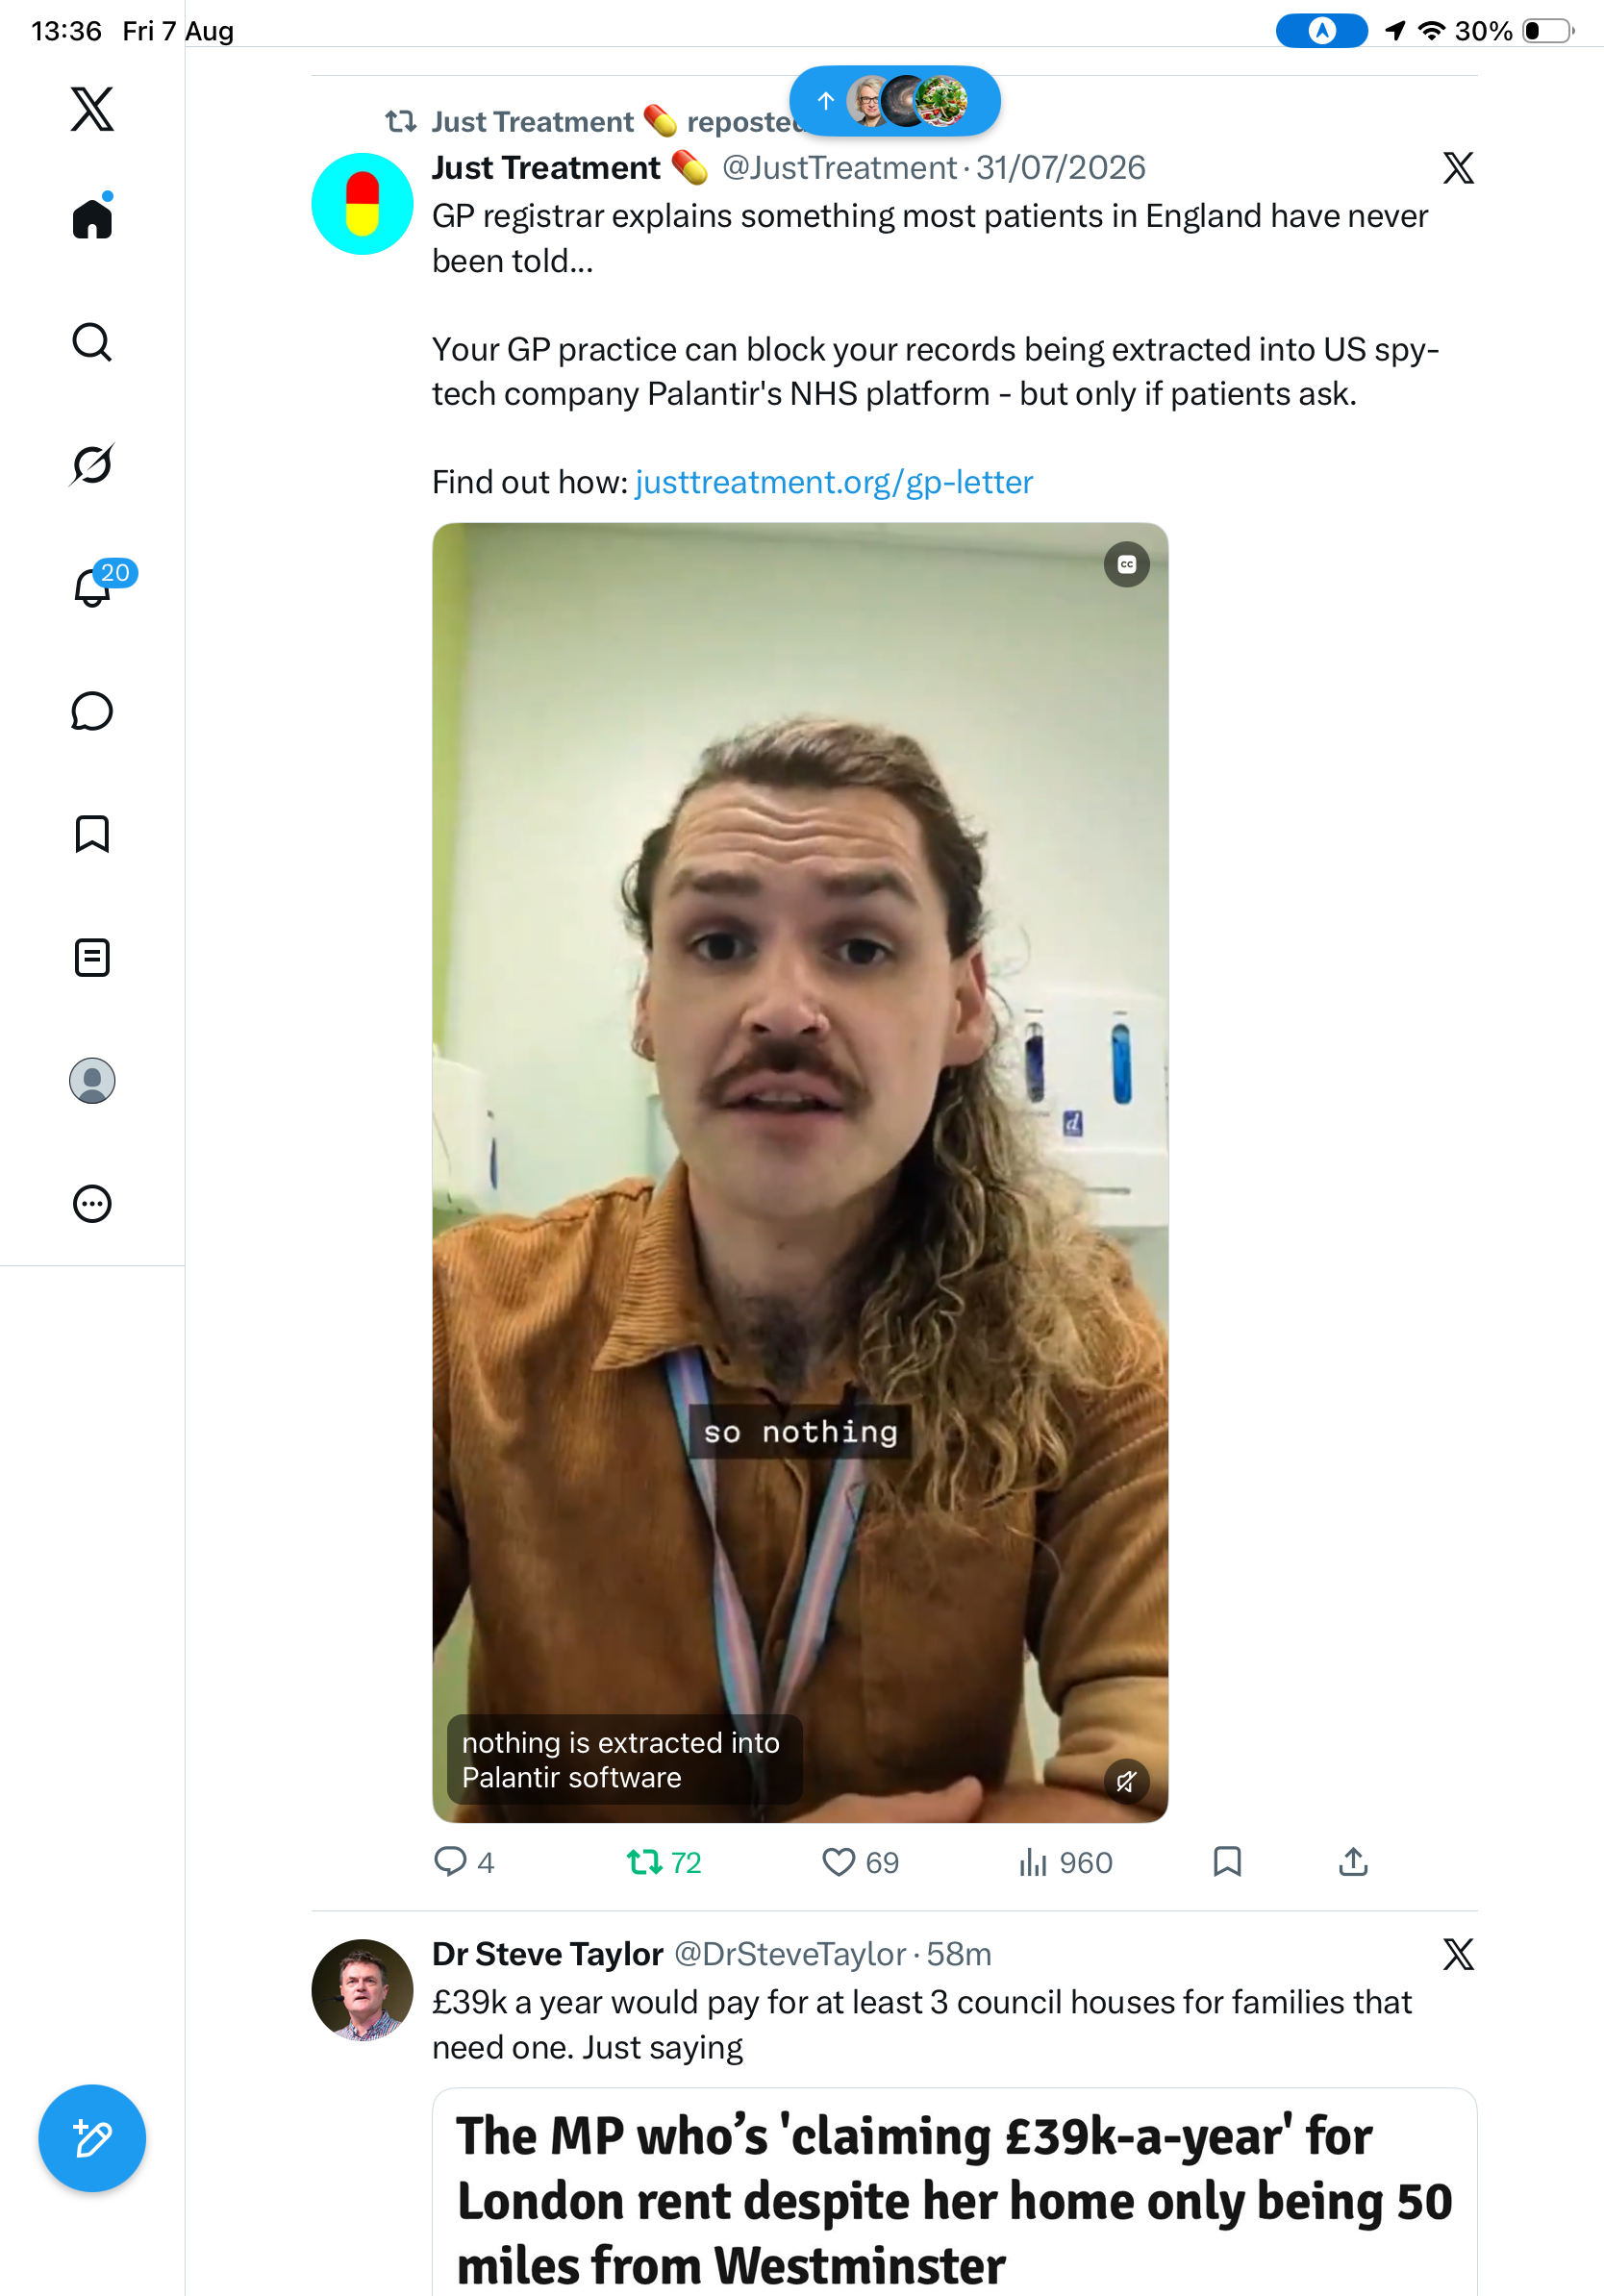Open Grok options on Just Treatment post
Viewport: 1604px width, 2296px height.
click(1458, 168)
